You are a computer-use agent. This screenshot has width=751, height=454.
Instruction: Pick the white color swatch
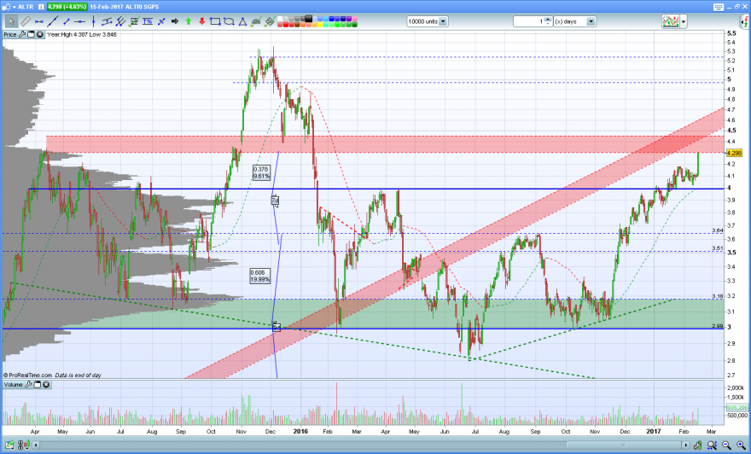tap(280, 19)
